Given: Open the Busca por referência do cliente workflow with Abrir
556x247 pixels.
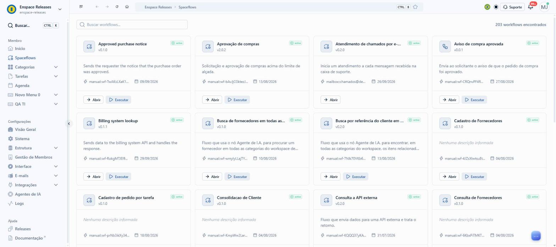Looking at the screenshot, I should (x=330, y=177).
